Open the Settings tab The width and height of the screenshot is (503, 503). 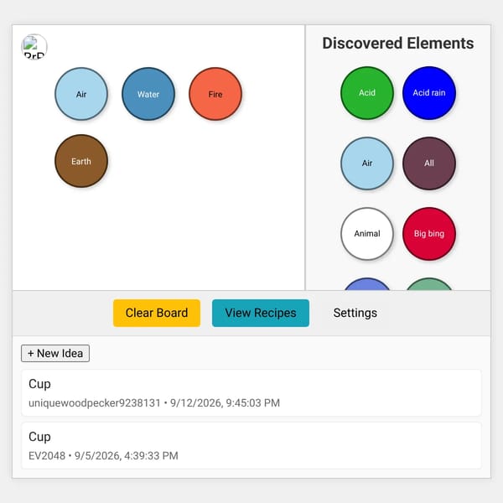click(355, 313)
